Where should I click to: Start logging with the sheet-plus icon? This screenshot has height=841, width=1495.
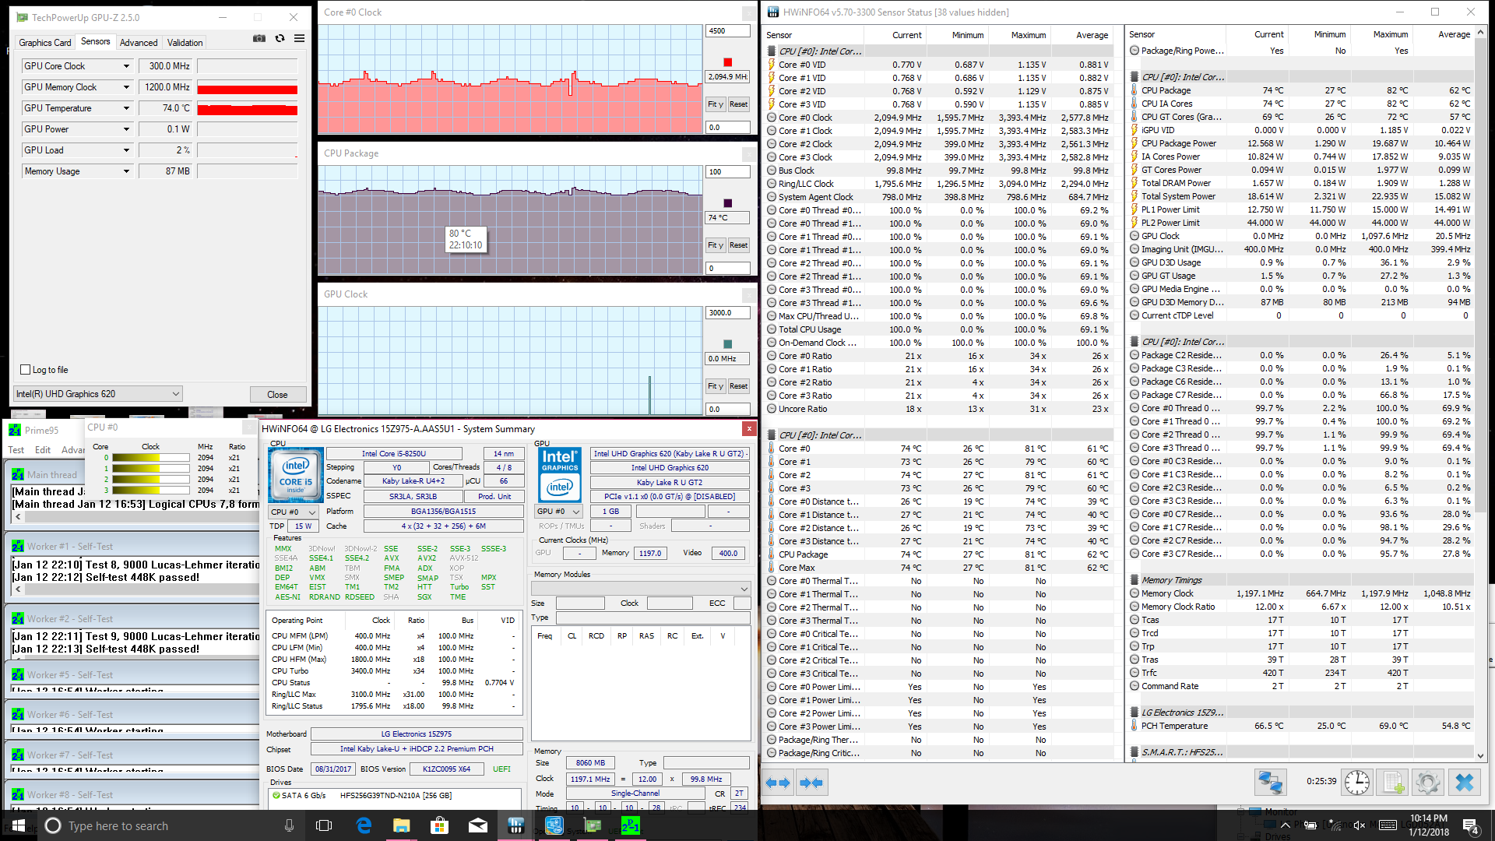pyautogui.click(x=1394, y=782)
